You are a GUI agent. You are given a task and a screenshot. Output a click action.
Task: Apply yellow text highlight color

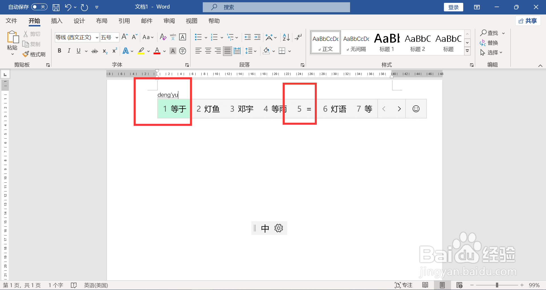pyautogui.click(x=141, y=51)
